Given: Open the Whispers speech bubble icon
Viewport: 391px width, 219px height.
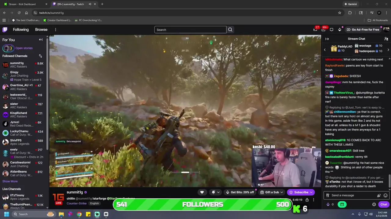Looking at the screenshot, I should pos(331,30).
